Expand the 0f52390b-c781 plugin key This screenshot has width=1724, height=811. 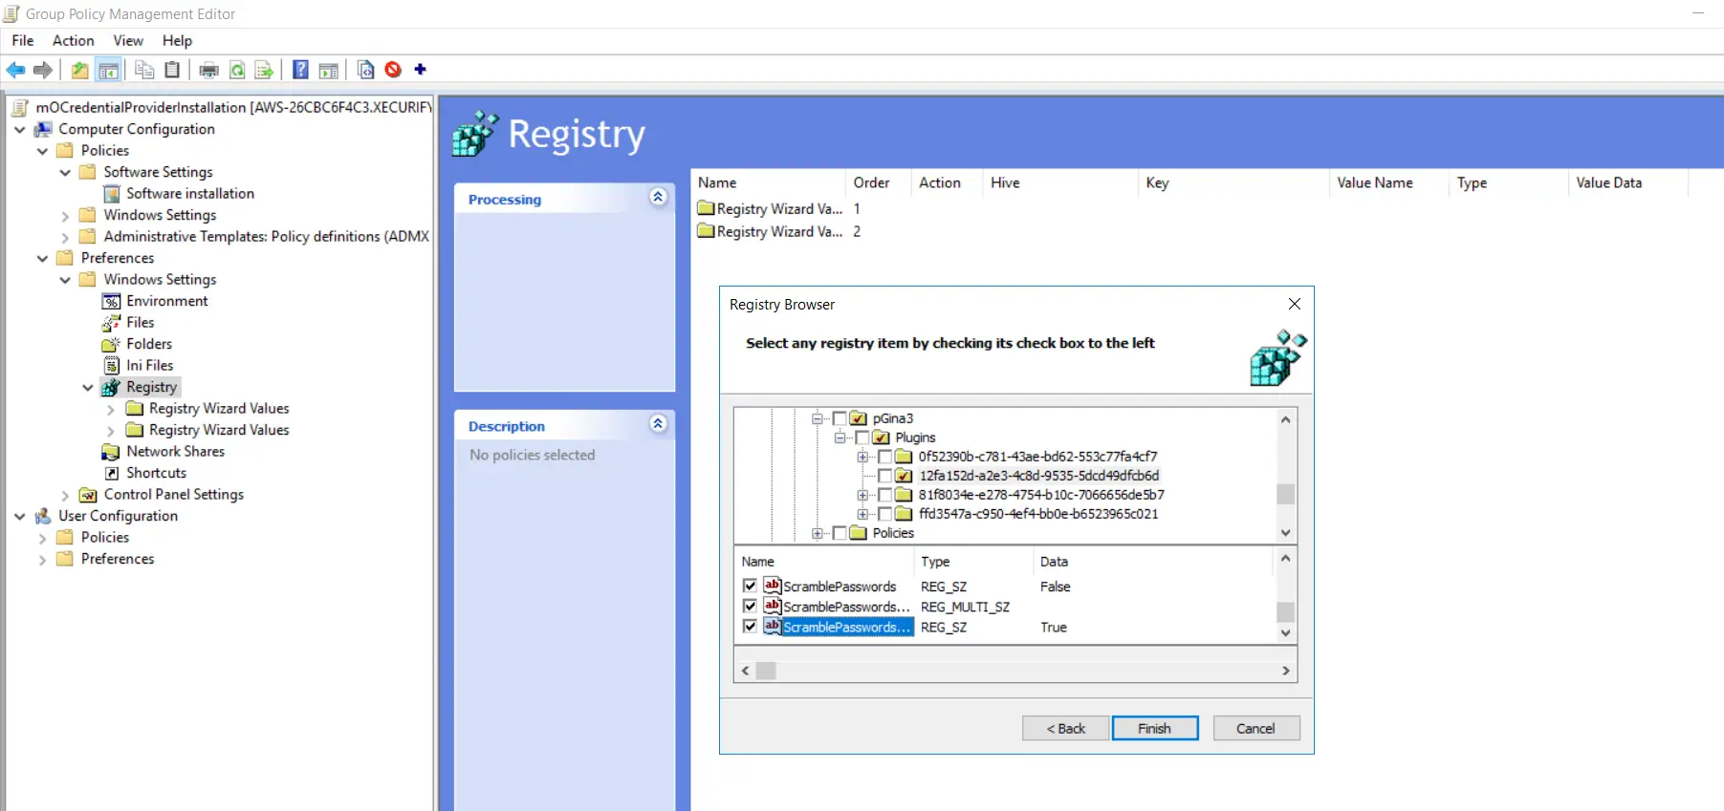click(x=863, y=457)
